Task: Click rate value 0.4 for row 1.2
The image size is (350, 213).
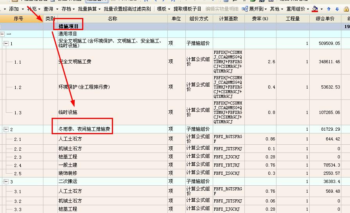Action: pyautogui.click(x=271, y=87)
